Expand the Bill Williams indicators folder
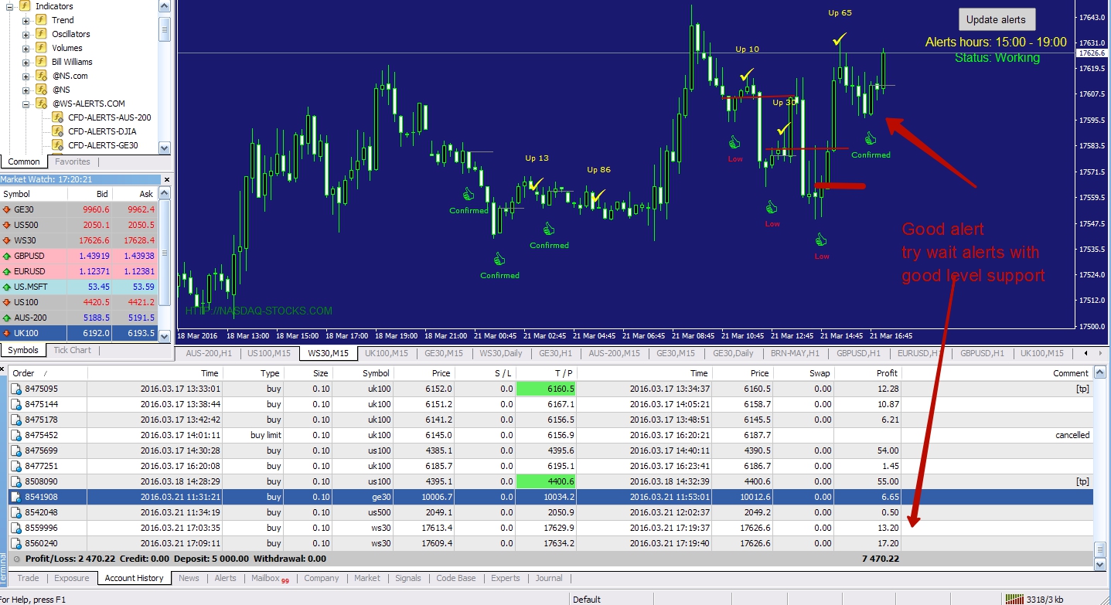The height and width of the screenshot is (605, 1111). 26,63
